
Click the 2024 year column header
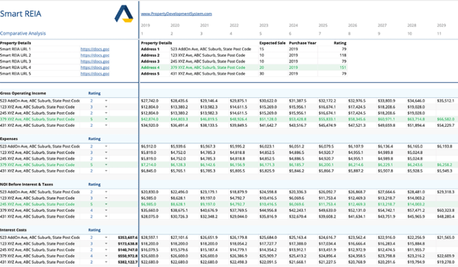pos(293,26)
